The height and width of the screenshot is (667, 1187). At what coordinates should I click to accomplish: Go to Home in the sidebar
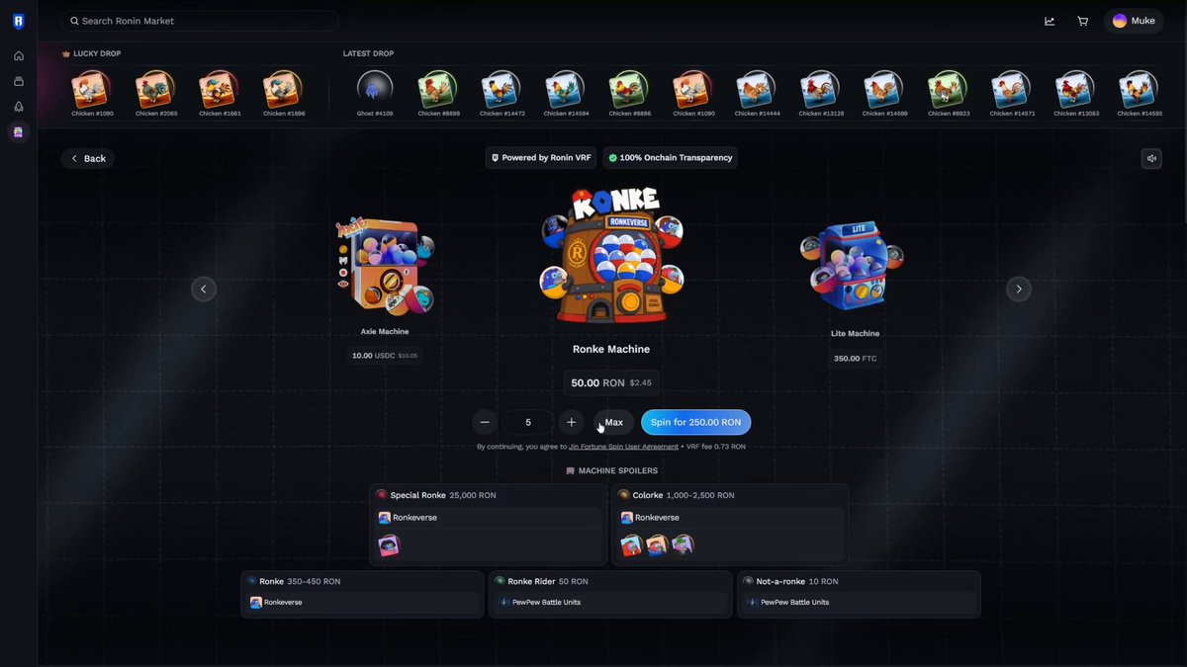(18, 55)
